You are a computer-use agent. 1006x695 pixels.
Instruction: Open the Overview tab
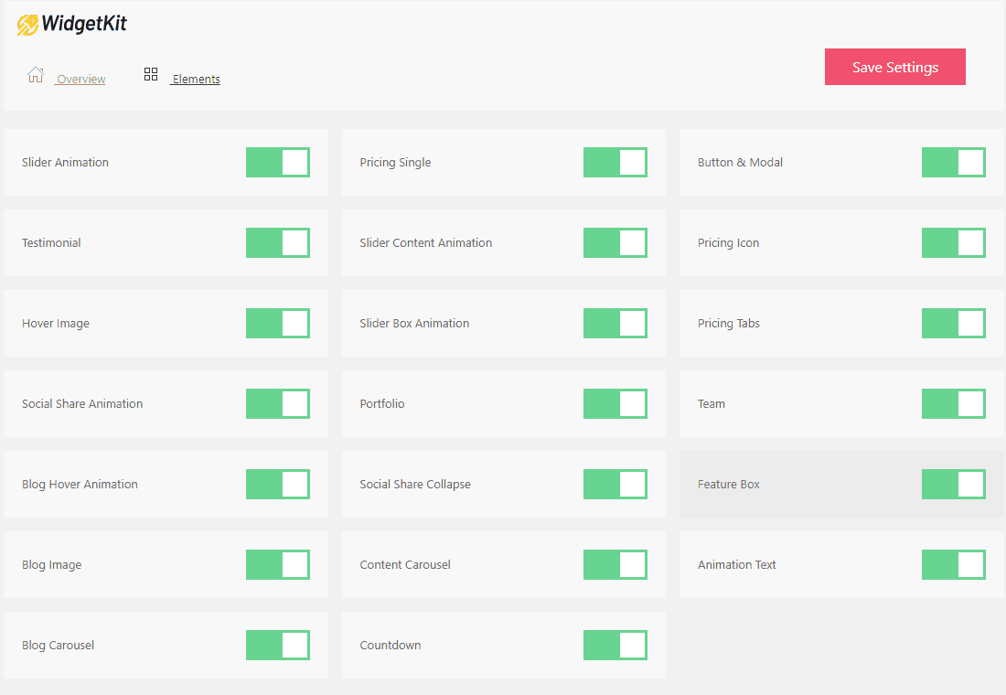80,80
